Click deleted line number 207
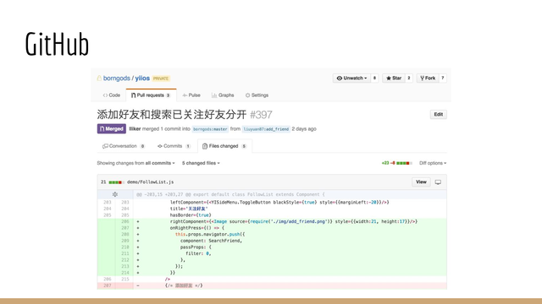 (x=108, y=285)
